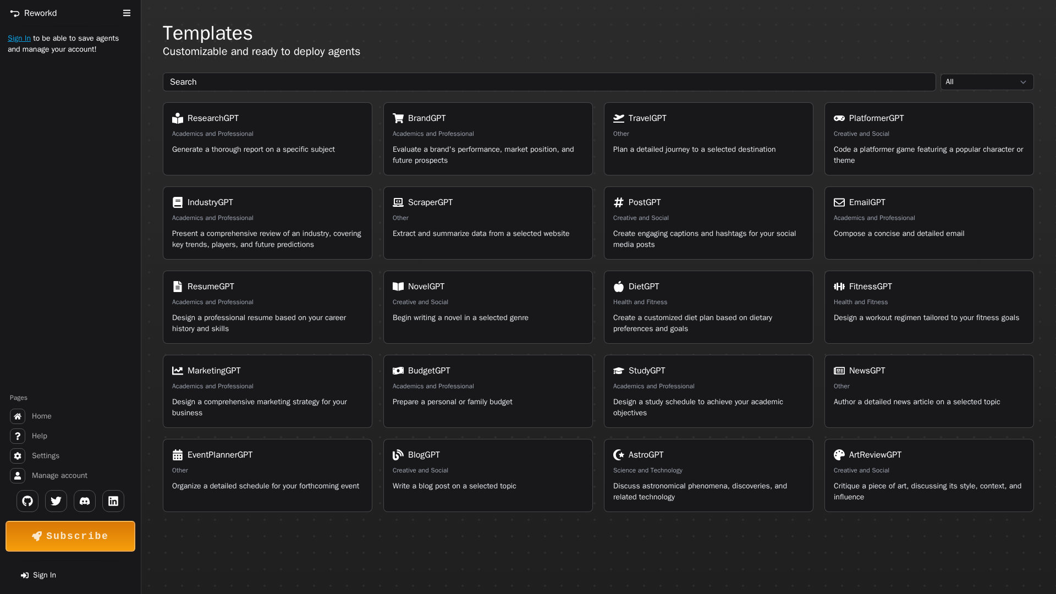
Task: Select the AstroGPT template card
Action: pos(708,475)
